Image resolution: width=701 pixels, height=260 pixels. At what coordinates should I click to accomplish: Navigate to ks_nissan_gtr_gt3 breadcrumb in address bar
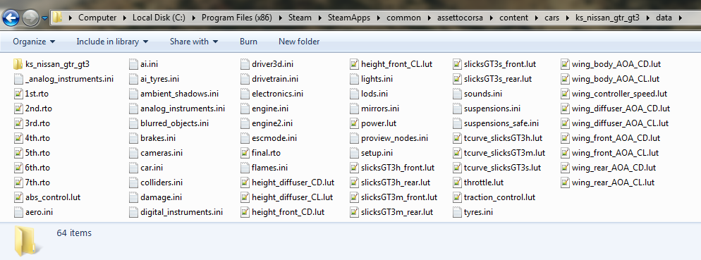[607, 18]
